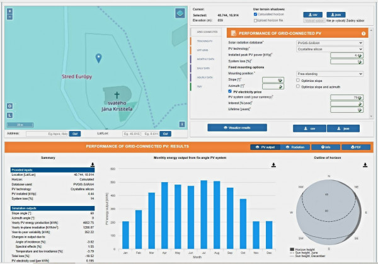Download horizon json at top
The width and height of the screenshot is (378, 264).
click(336, 14)
